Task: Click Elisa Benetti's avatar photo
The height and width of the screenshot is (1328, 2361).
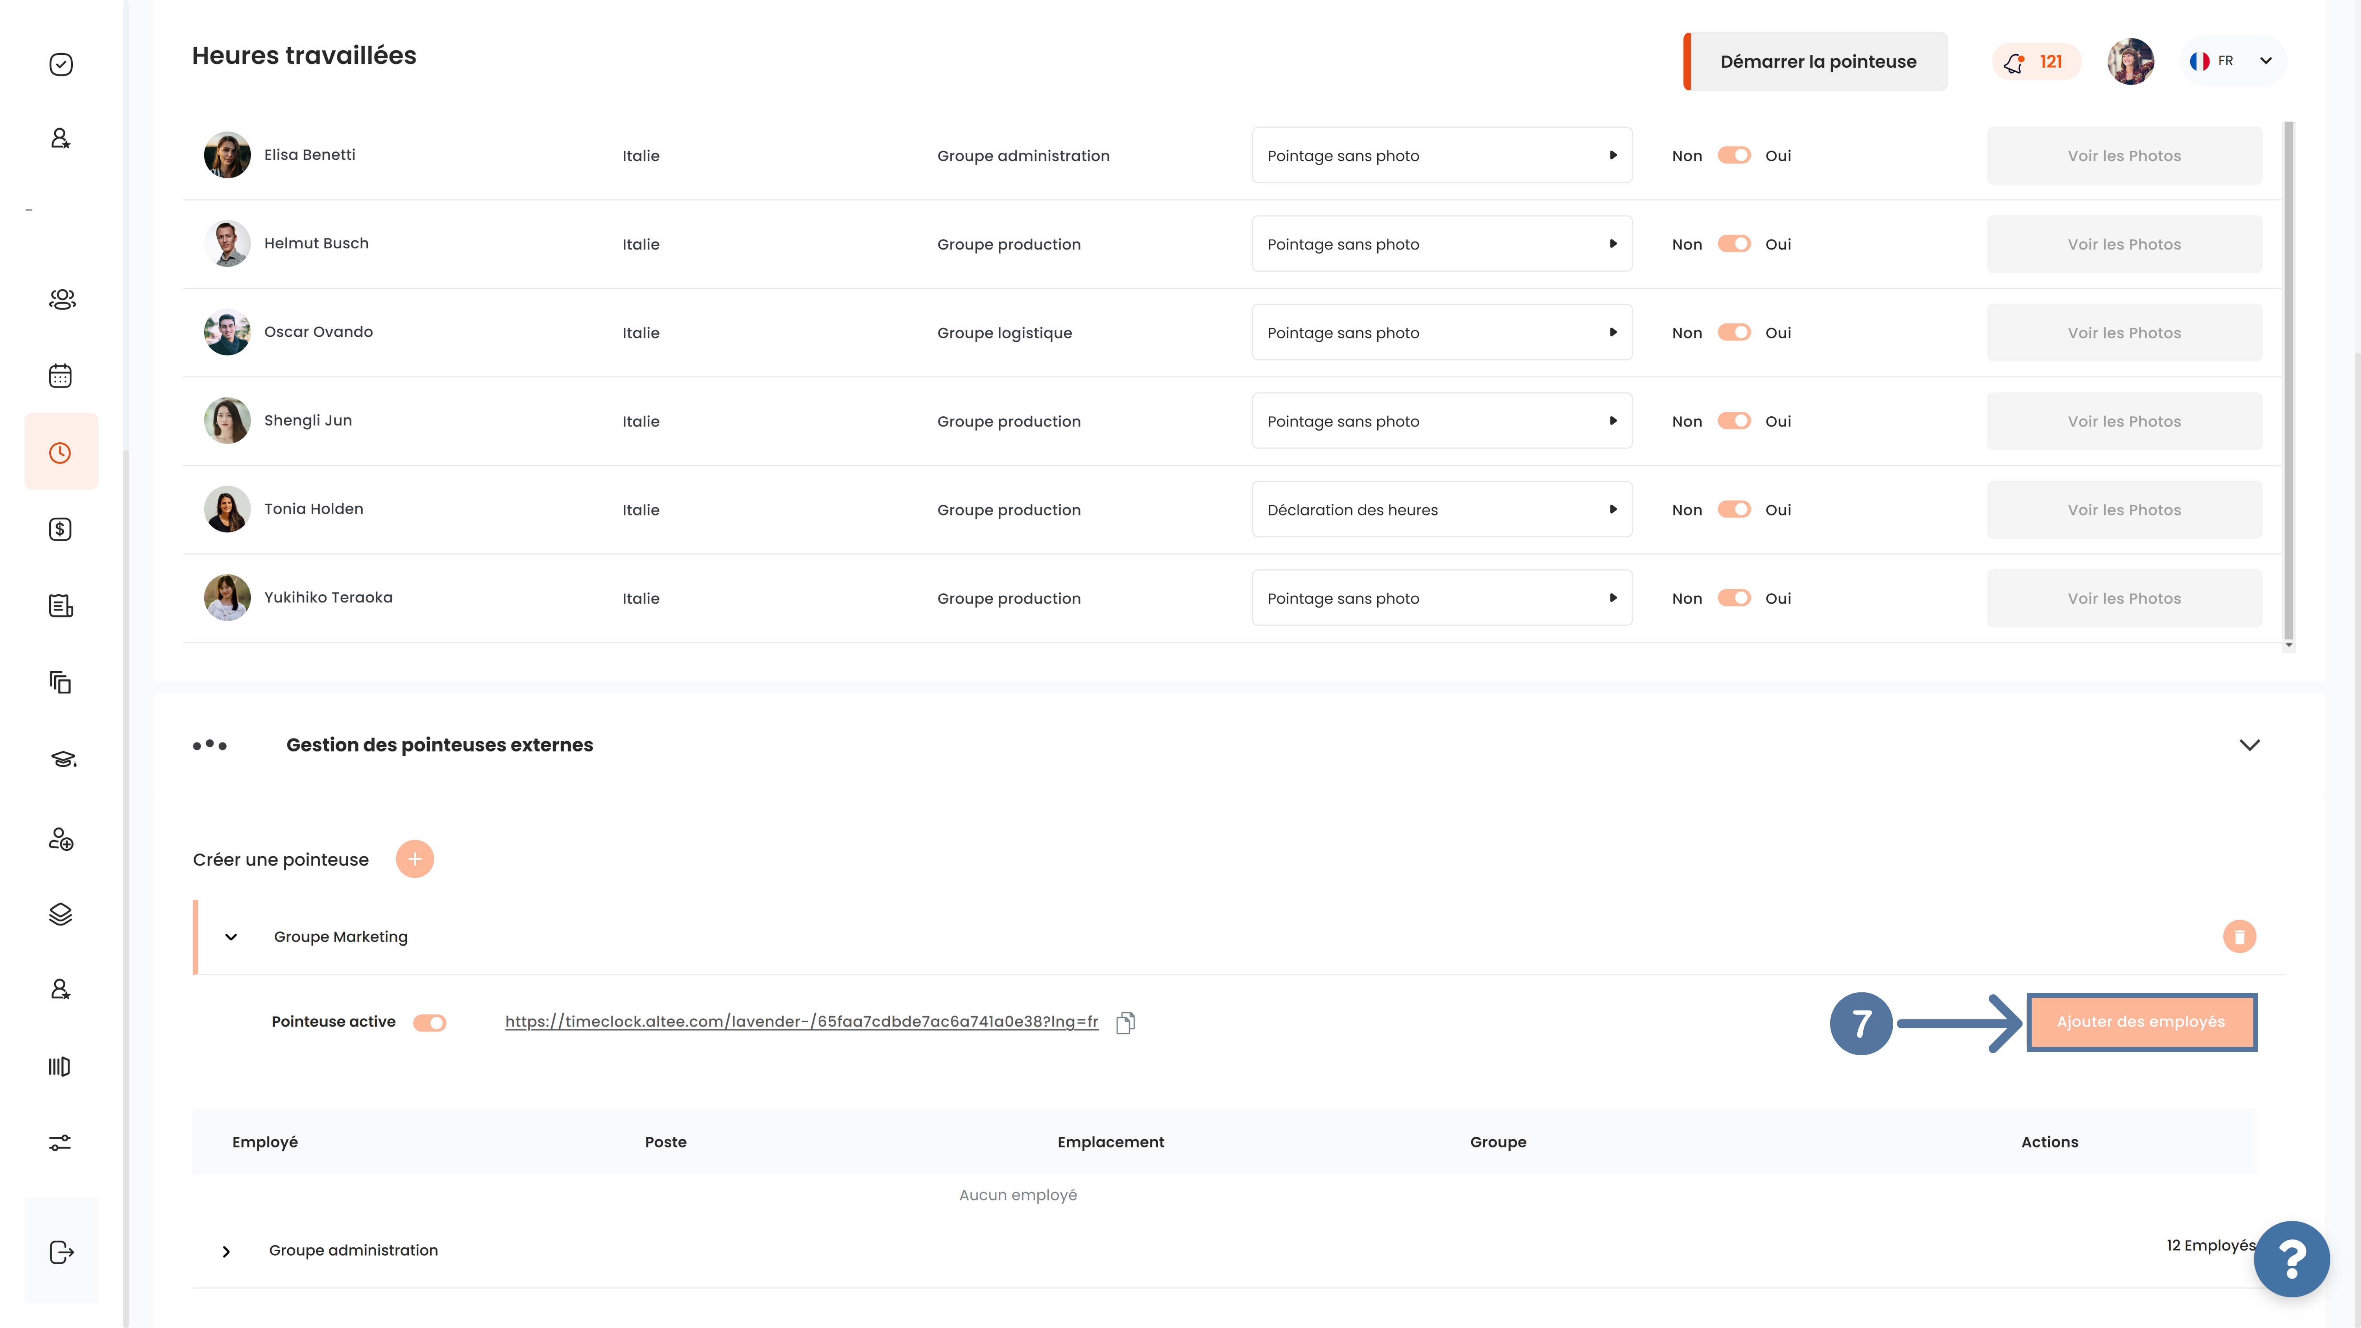Action: tap(227, 155)
